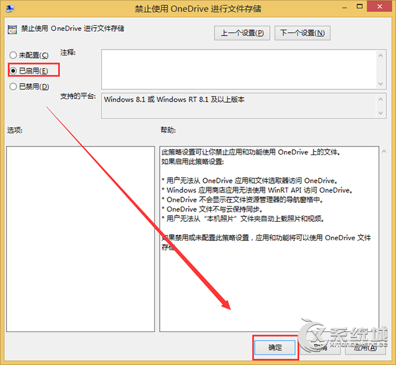The width and height of the screenshot is (396, 365).
Task: Click the 选项 label above the options panel
Action: (x=15, y=130)
